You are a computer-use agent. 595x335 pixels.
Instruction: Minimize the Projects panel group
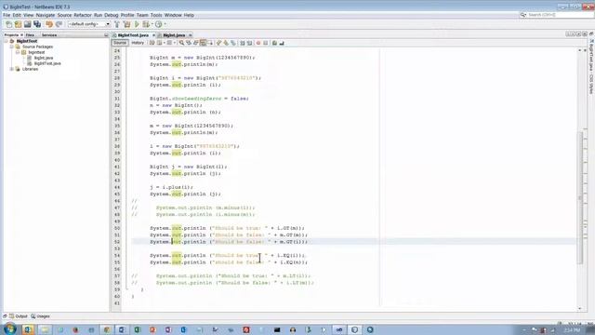coord(106,35)
